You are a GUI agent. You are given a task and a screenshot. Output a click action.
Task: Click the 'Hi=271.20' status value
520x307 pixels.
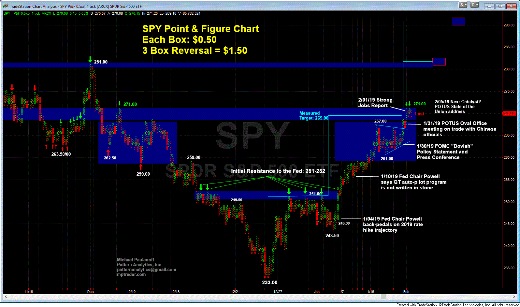[150, 13]
